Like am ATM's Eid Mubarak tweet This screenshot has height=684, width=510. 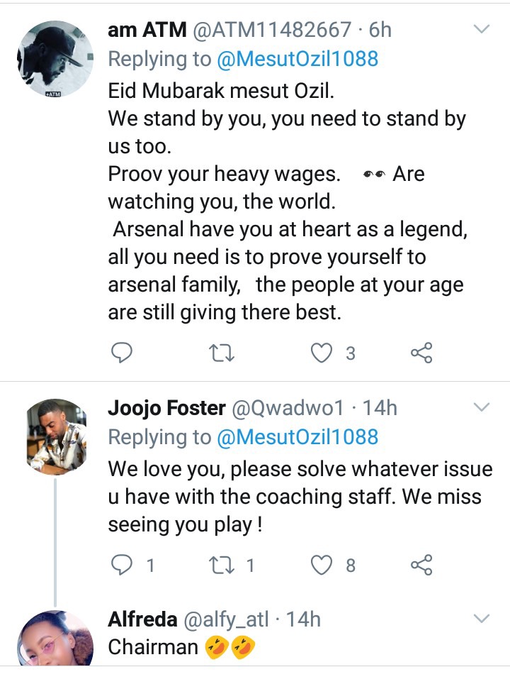[323, 353]
